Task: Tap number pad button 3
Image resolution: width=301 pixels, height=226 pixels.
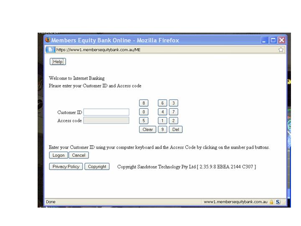Action: click(173, 103)
